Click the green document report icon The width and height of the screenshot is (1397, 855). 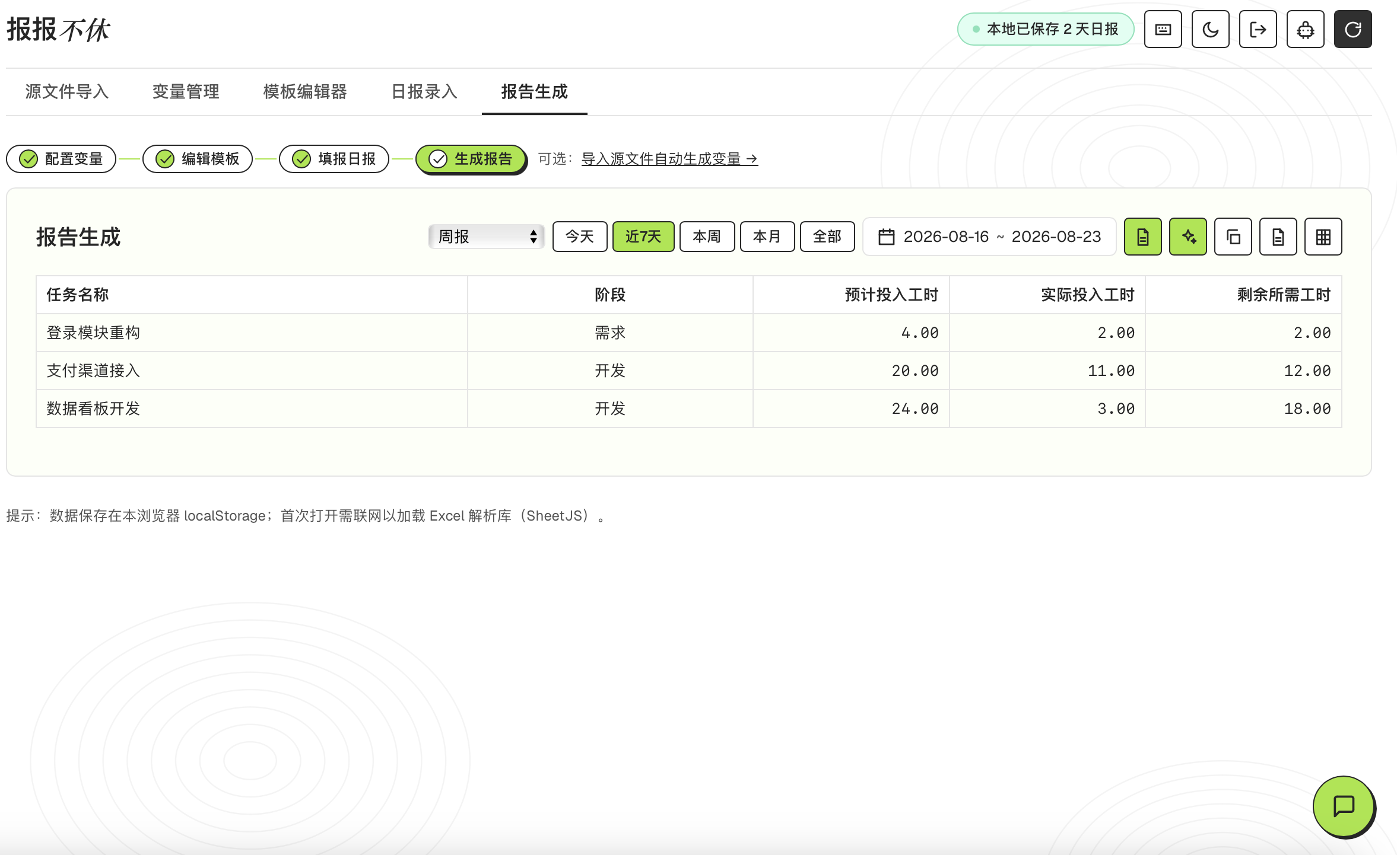(x=1142, y=237)
